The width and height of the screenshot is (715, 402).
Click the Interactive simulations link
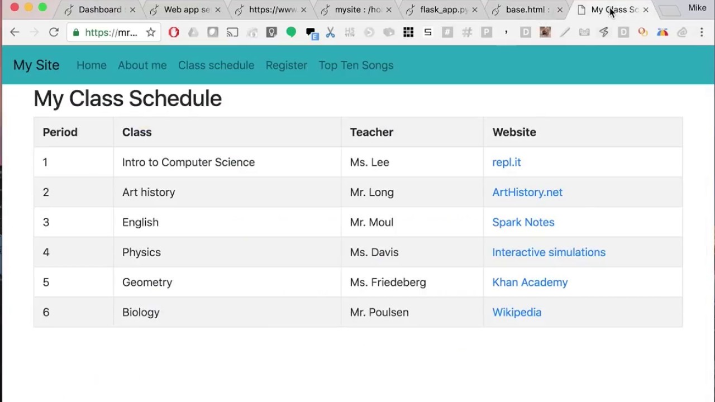[549, 252]
